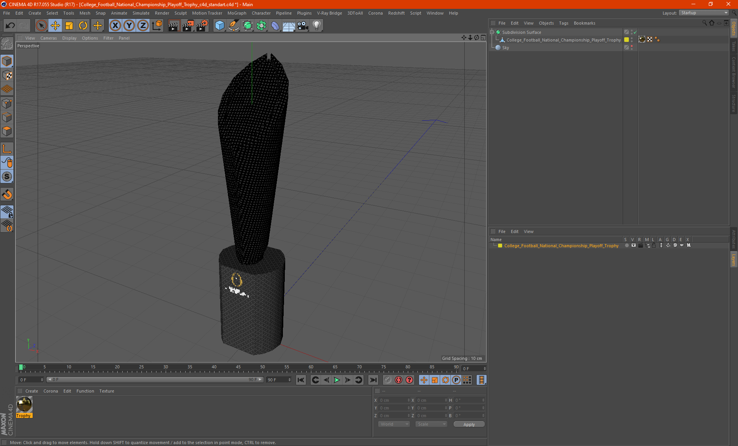Open material manager Texture menu
Screen dimensions: 738x446
106,391
